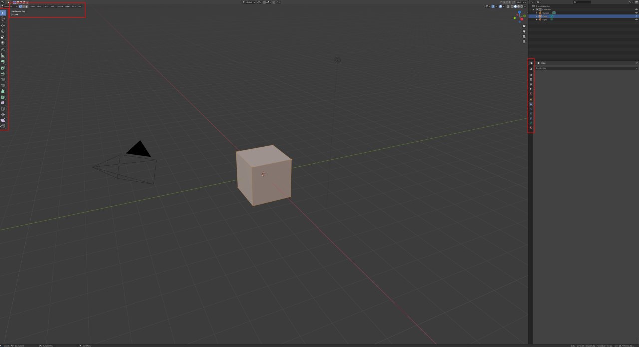
Task: Open the Material properties tab
Action: [531, 127]
